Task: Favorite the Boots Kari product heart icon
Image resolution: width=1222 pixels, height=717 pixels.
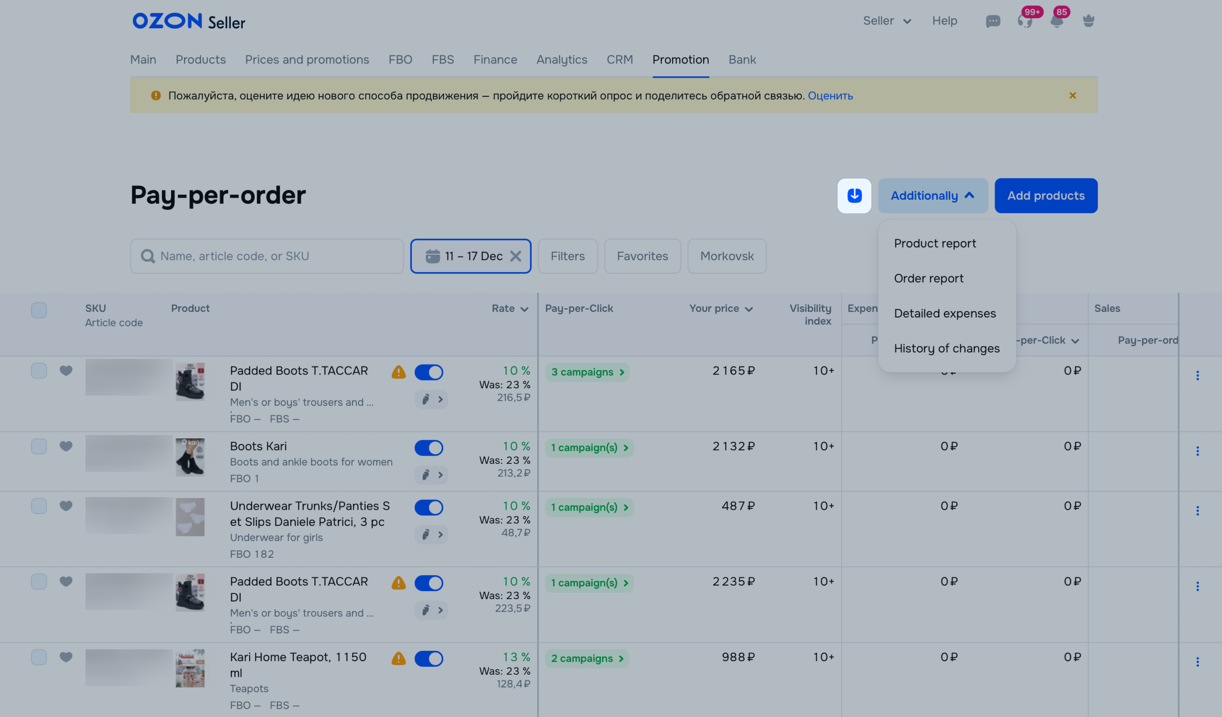Action: tap(66, 446)
